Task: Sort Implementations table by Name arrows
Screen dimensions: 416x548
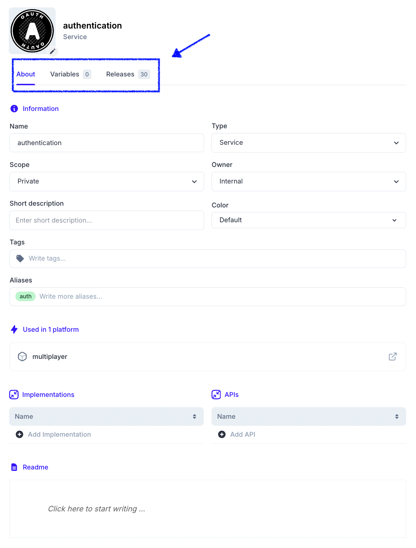Action: tap(194, 417)
